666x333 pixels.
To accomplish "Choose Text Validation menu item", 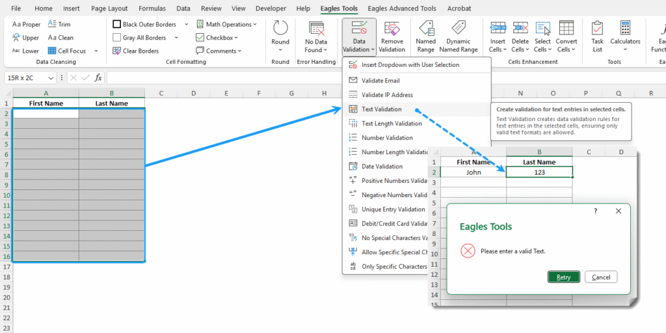I will pyautogui.click(x=416, y=109).
